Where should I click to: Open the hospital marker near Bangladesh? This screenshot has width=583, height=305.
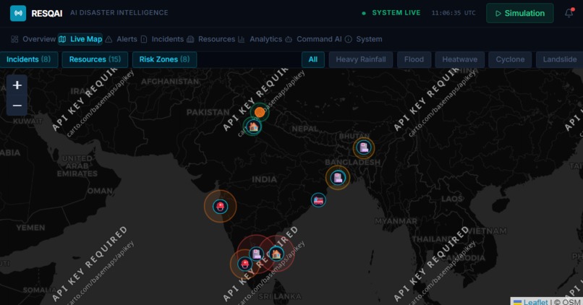[338, 178]
